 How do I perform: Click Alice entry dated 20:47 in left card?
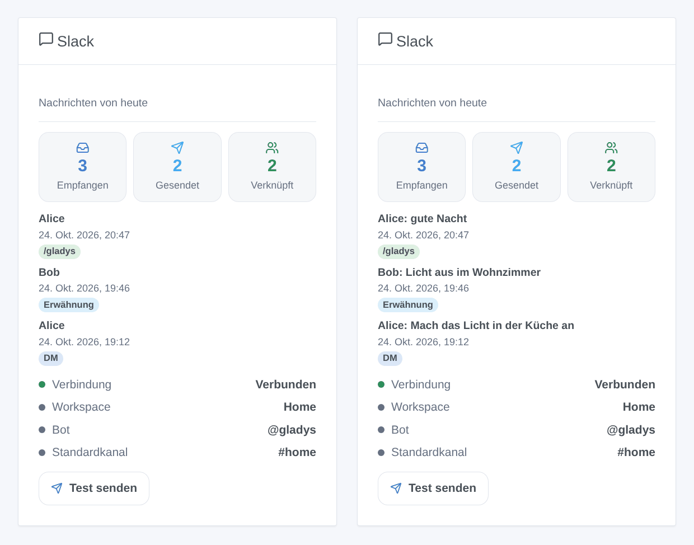tap(51, 219)
